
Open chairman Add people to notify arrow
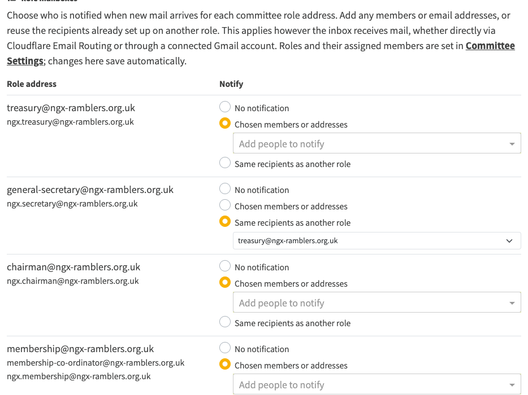pyautogui.click(x=512, y=303)
